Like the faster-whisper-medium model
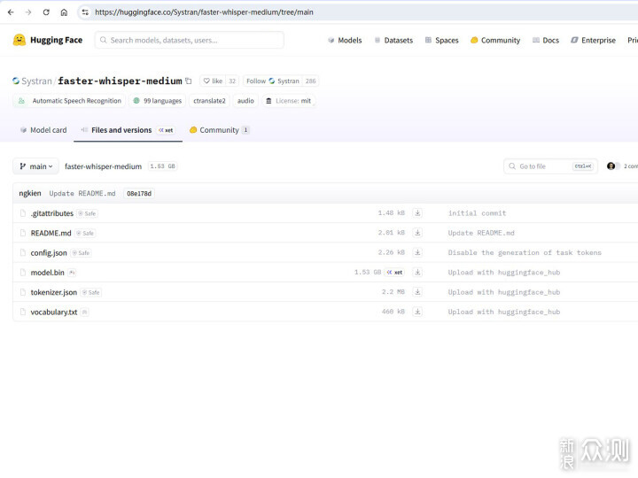This screenshot has width=638, height=478. click(x=213, y=81)
